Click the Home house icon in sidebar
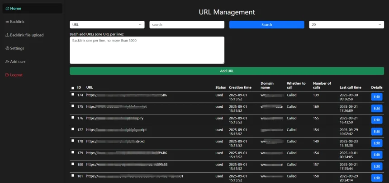This screenshot has height=183, width=389. coord(7,9)
